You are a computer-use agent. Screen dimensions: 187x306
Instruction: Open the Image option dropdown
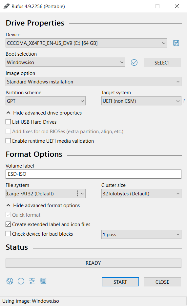(x=93, y=81)
